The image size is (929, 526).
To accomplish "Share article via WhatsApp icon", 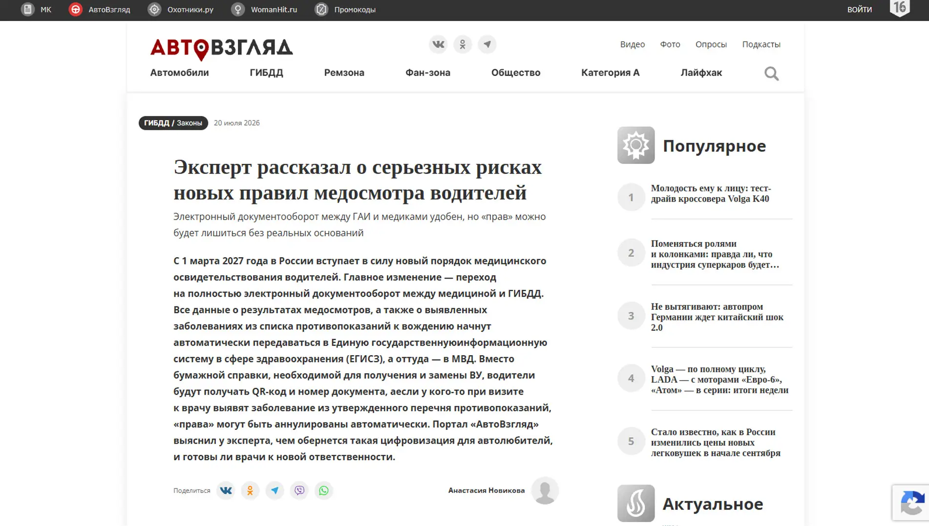I will 324,490.
